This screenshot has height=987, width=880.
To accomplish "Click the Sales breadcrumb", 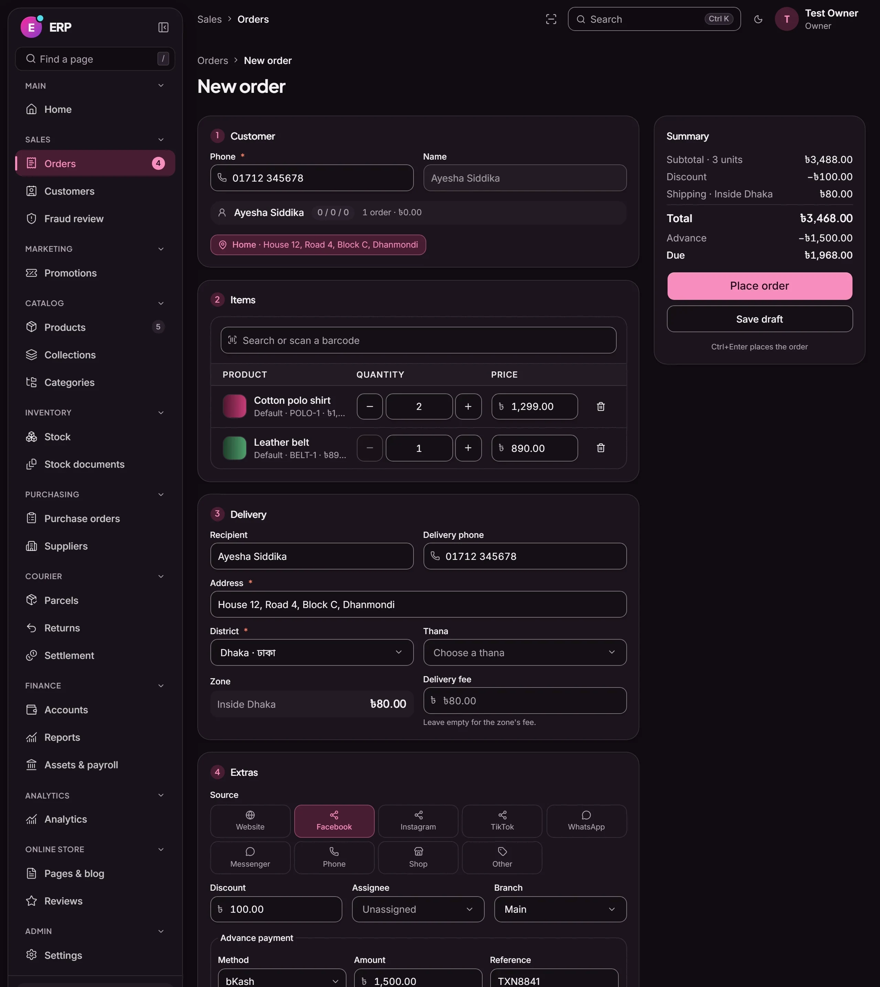I will [x=209, y=19].
